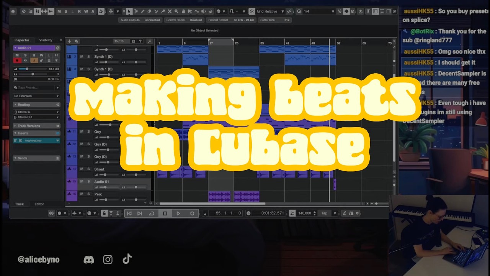Image resolution: width=490 pixels, height=276 pixels.
Task: Edit channel settings for Audio 01 inspector
Action: click(x=58, y=48)
